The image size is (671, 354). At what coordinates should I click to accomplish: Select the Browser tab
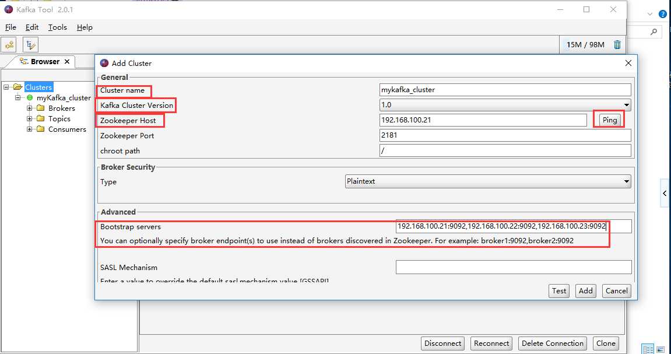(45, 62)
